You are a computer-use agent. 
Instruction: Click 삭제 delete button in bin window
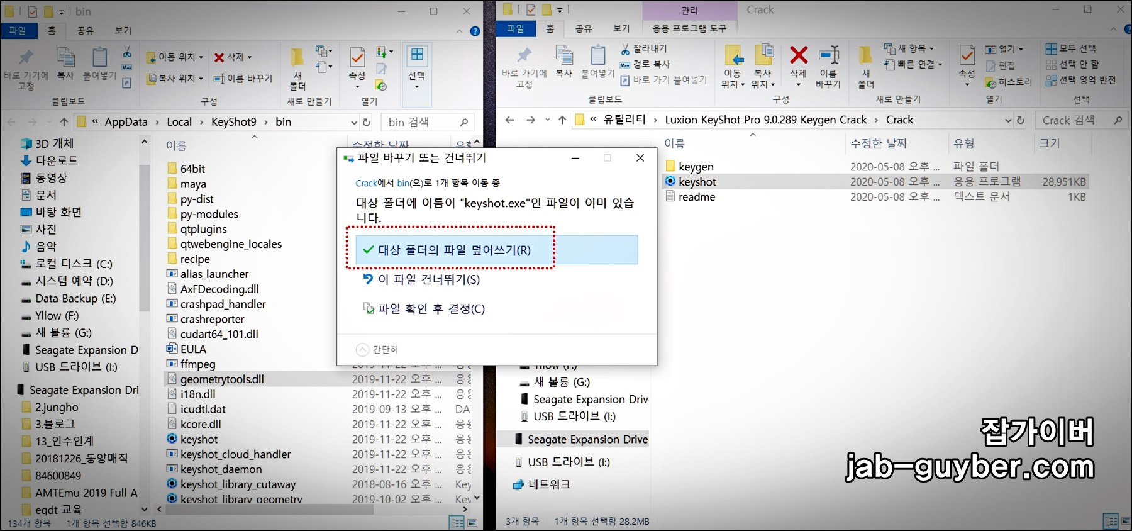coord(233,57)
